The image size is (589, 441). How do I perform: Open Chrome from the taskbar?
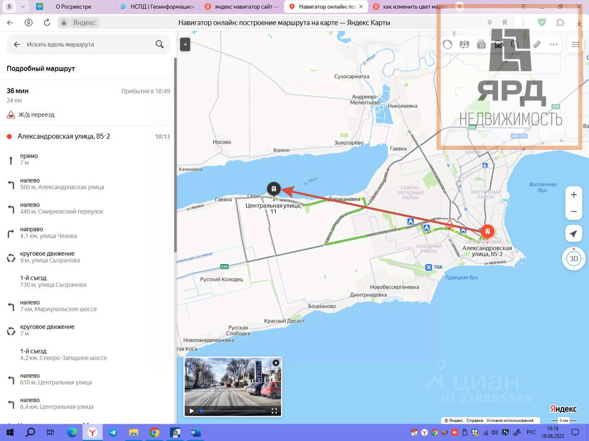(154, 432)
